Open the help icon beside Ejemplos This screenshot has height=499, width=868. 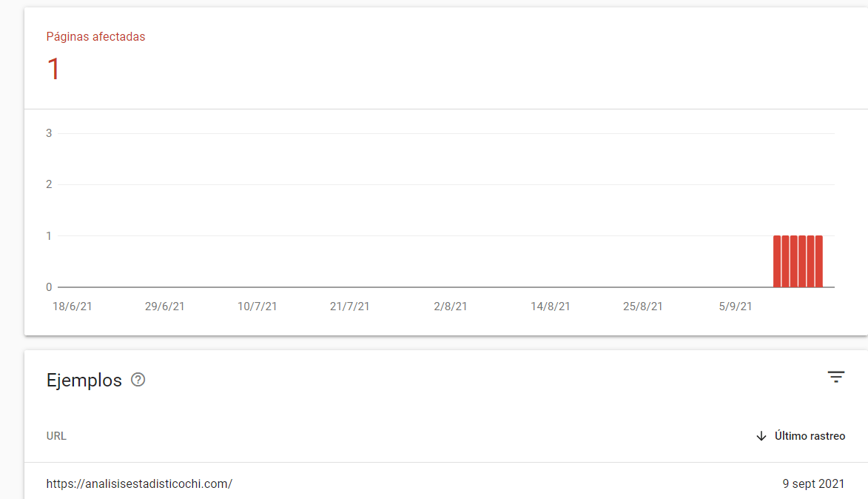coord(138,380)
